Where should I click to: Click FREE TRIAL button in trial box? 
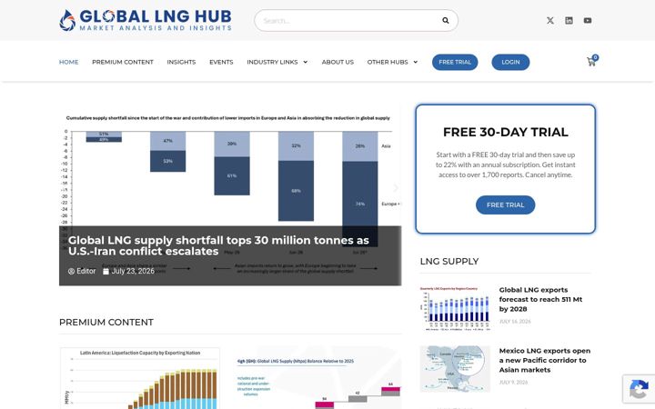[x=506, y=204]
